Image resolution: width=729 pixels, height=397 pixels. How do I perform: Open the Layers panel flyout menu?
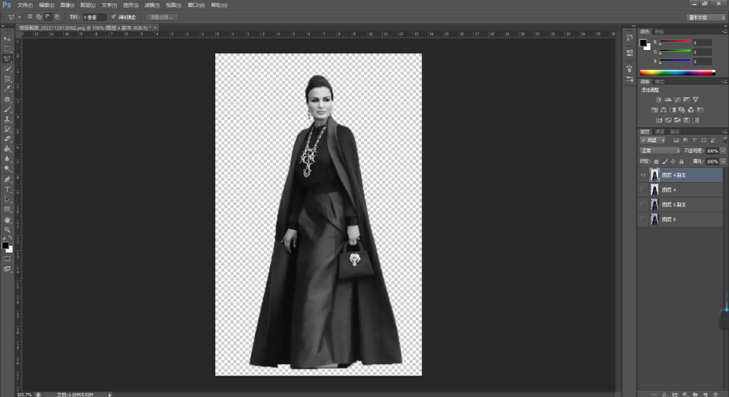pyautogui.click(x=724, y=132)
